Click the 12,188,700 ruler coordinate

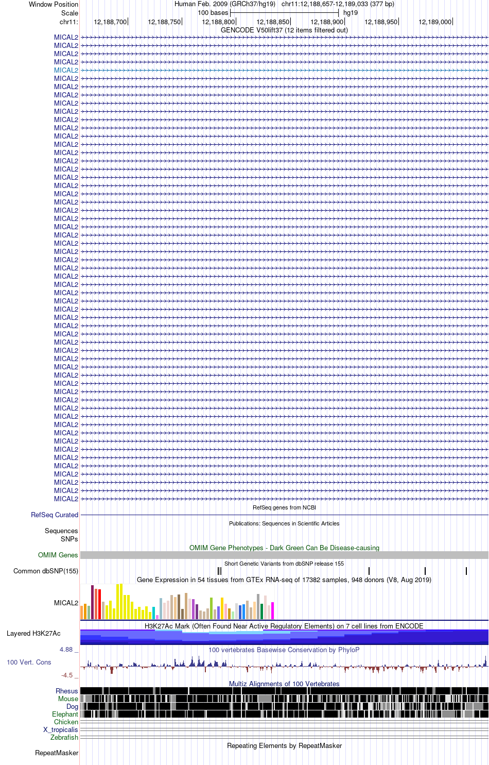[110, 22]
